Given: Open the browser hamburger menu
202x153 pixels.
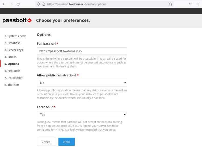Looking at the screenshot, I should [x=198, y=4].
